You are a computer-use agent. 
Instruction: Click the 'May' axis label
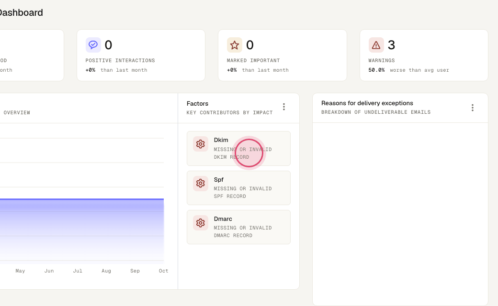tap(20, 271)
